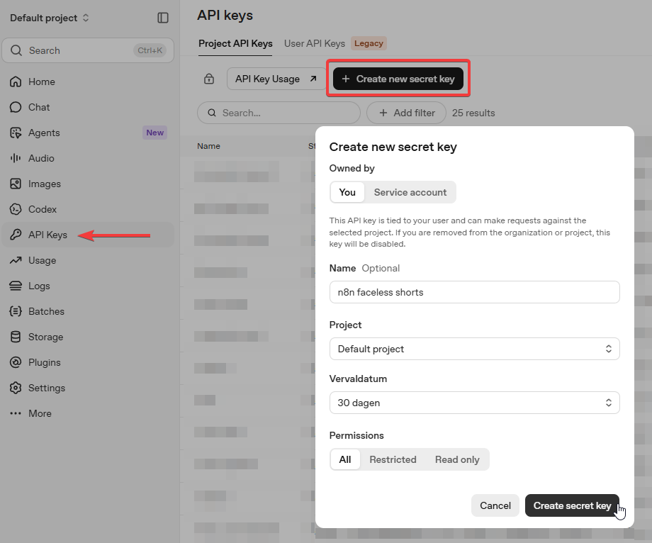Click the Agents sidebar icon
This screenshot has width=652, height=543.
(x=16, y=133)
